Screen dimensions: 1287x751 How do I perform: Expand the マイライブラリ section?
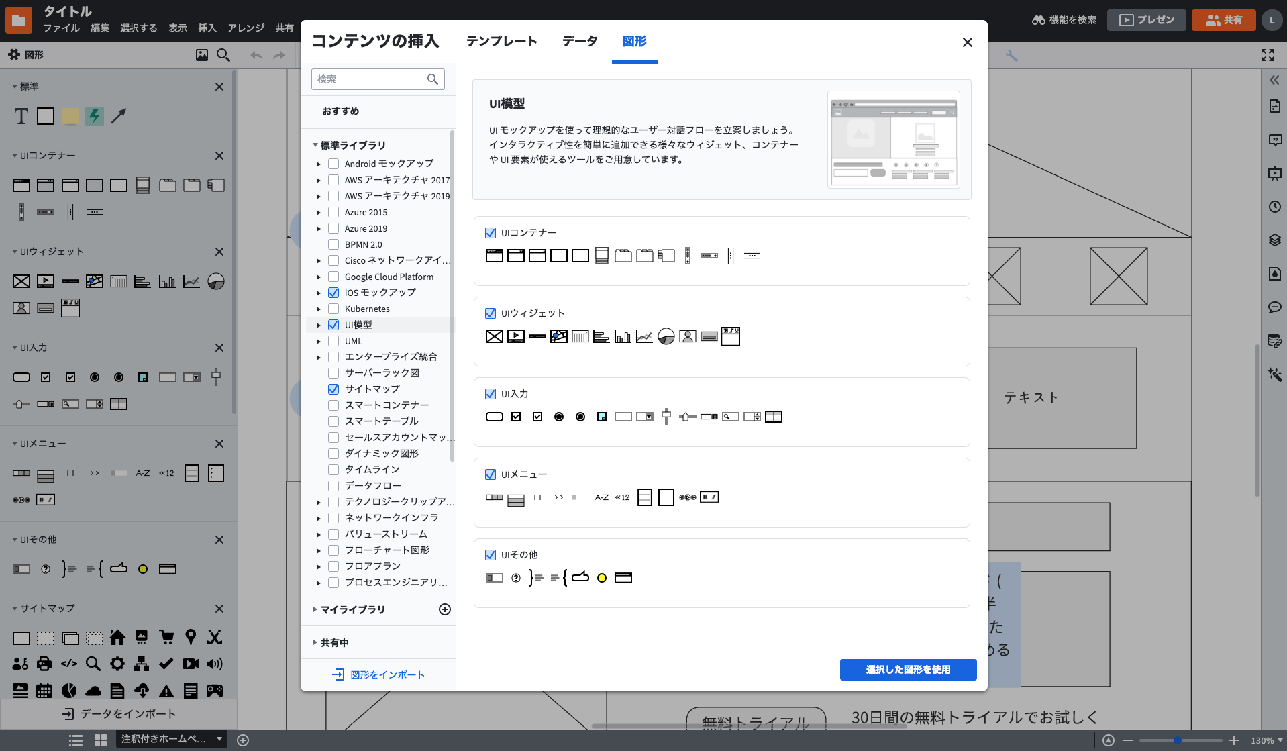coord(315,609)
